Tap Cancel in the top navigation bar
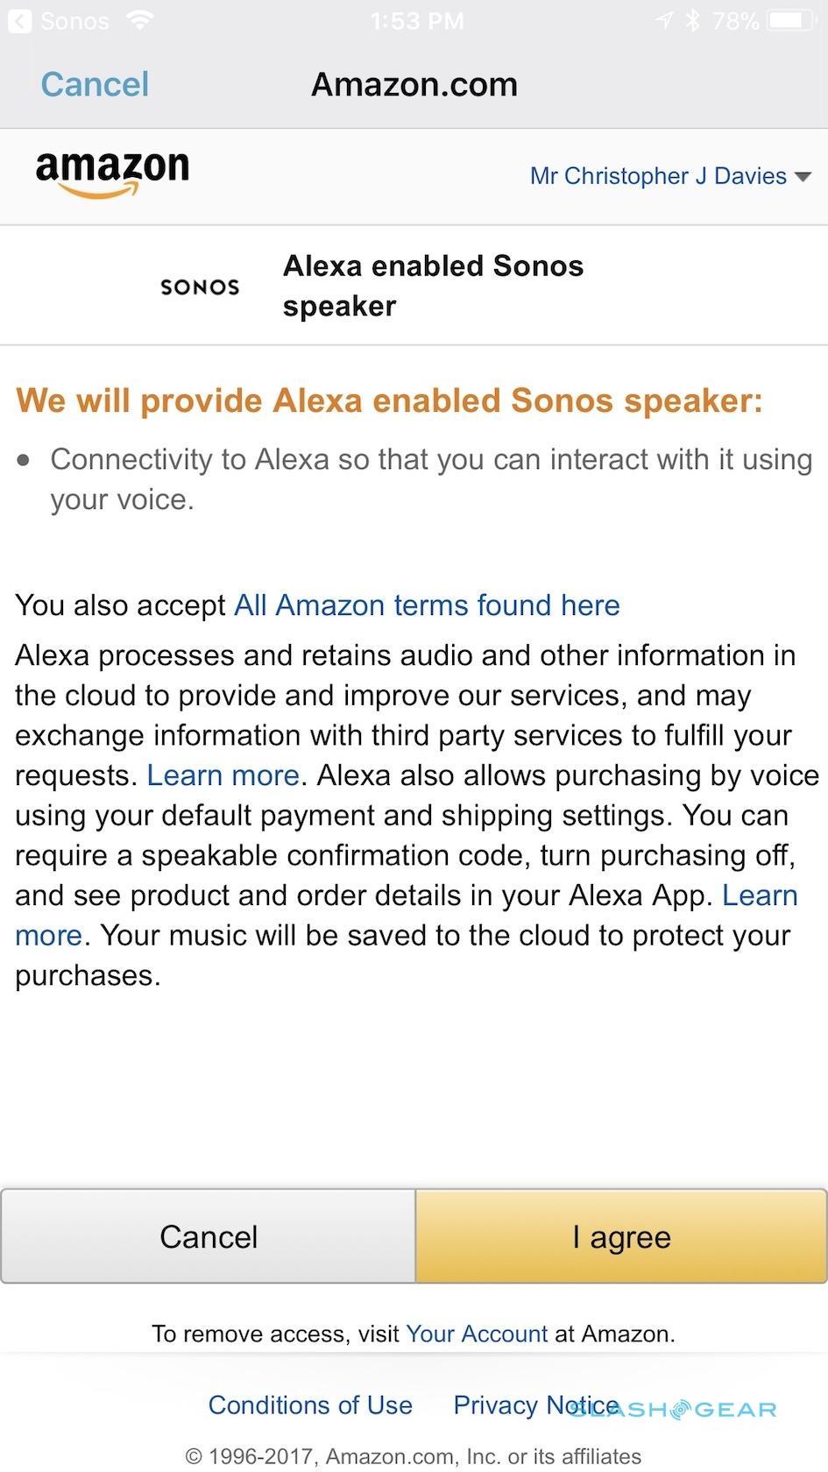 click(95, 84)
